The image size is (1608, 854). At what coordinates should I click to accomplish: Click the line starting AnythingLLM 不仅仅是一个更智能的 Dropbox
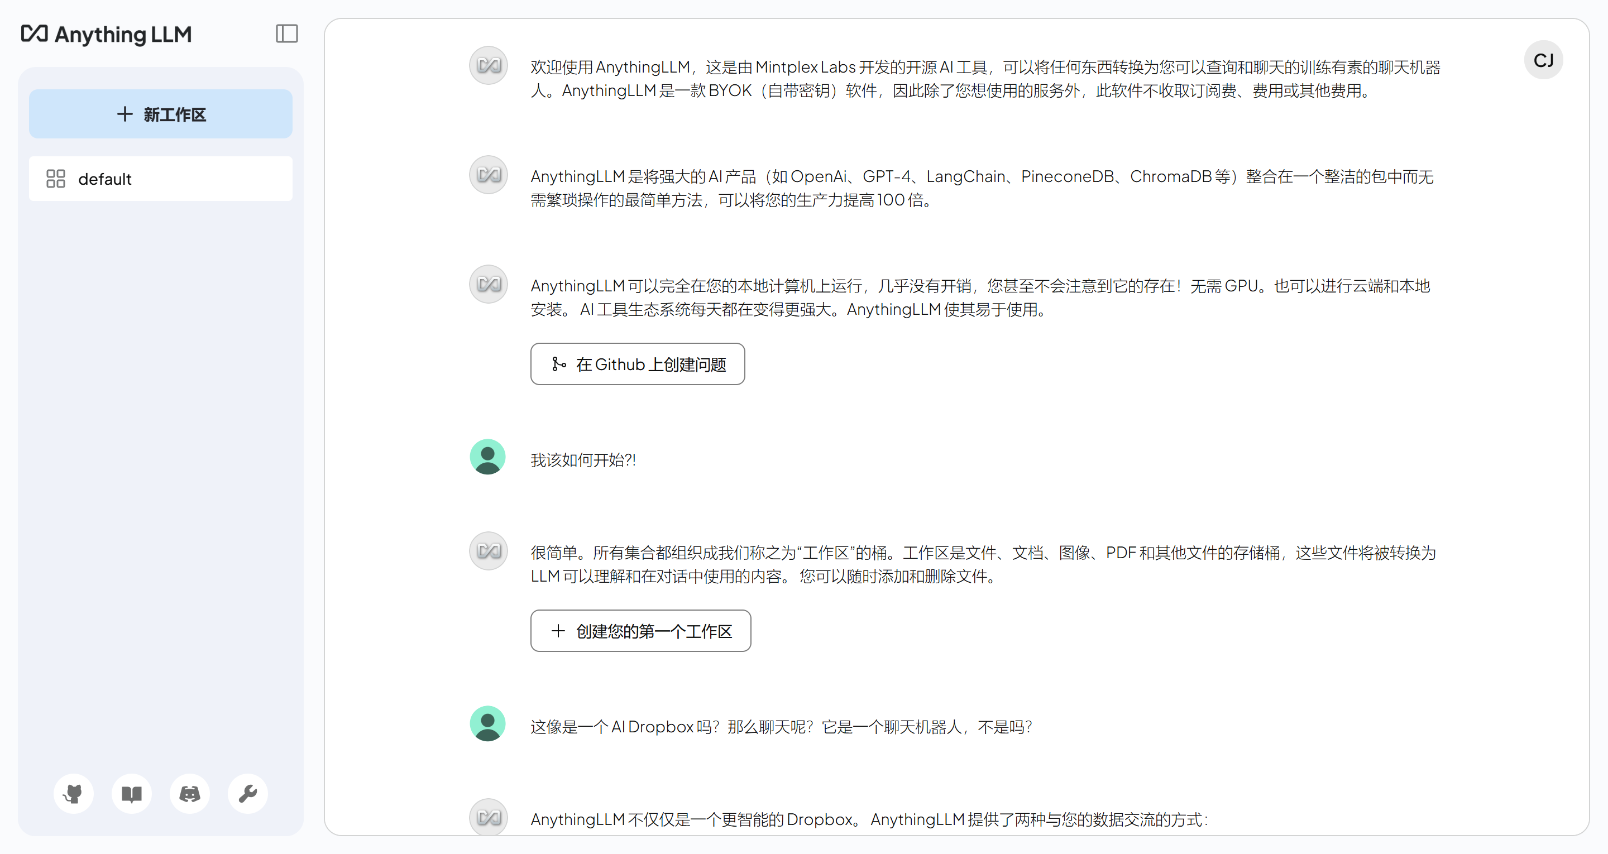click(869, 819)
